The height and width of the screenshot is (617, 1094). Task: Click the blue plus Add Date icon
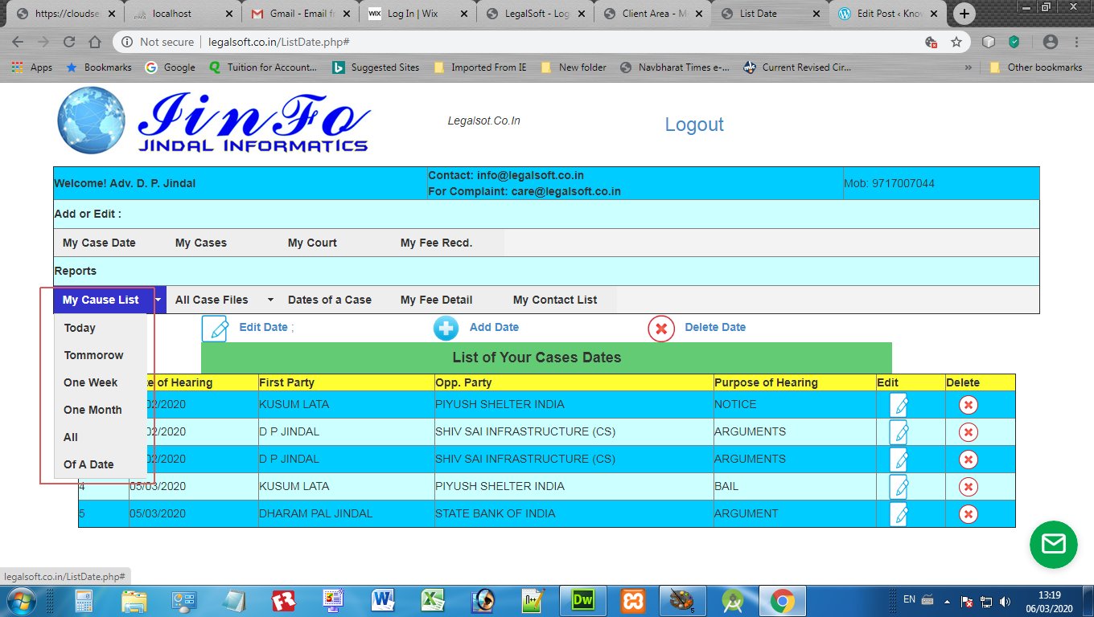pyautogui.click(x=446, y=328)
